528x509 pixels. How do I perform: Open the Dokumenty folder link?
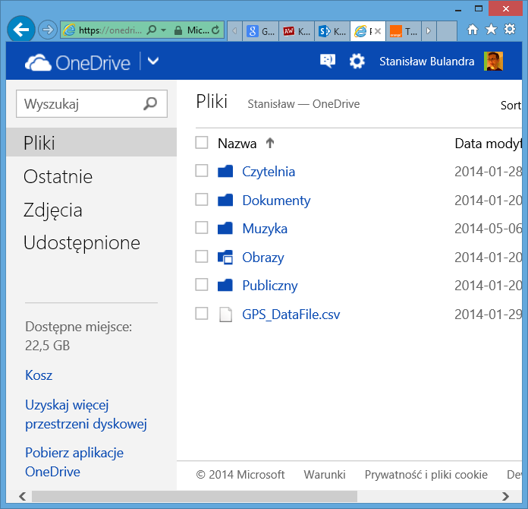pos(276,201)
